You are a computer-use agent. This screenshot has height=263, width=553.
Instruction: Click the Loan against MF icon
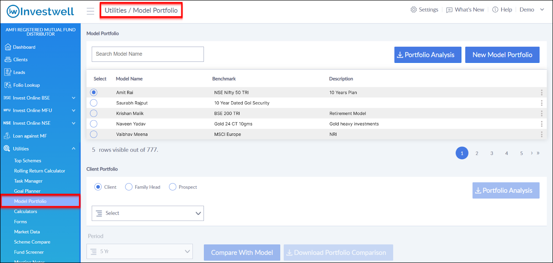pos(7,136)
